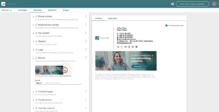The image size is (219, 112).
Task: Open more options for Fax number
Action: pyautogui.click(x=86, y=33)
